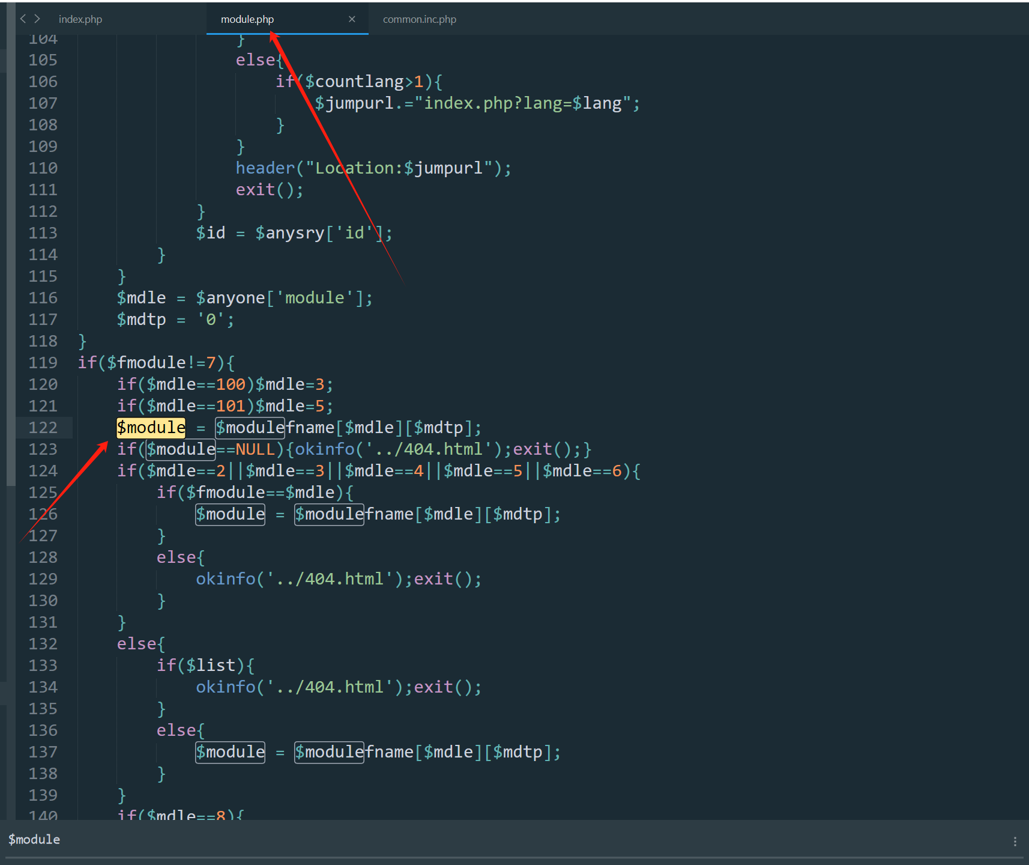This screenshot has width=1029, height=865.
Task: Click the tab scroll left arrow
Action: pyautogui.click(x=23, y=19)
